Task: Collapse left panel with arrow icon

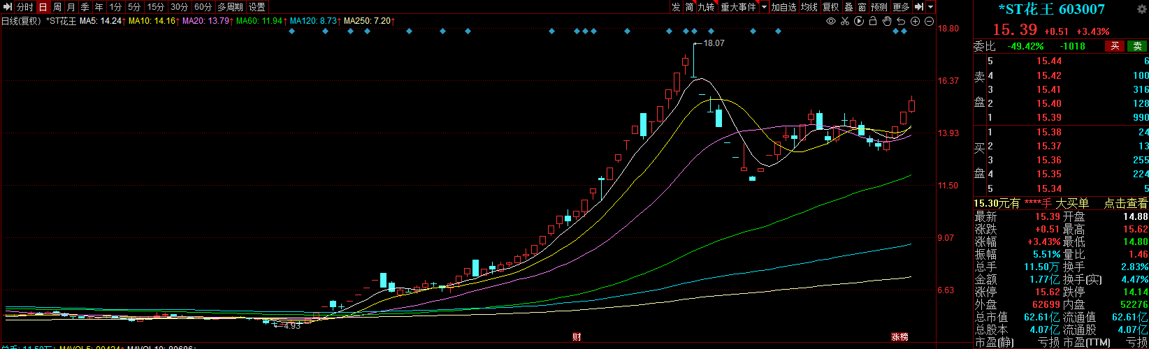Action: coord(6,7)
